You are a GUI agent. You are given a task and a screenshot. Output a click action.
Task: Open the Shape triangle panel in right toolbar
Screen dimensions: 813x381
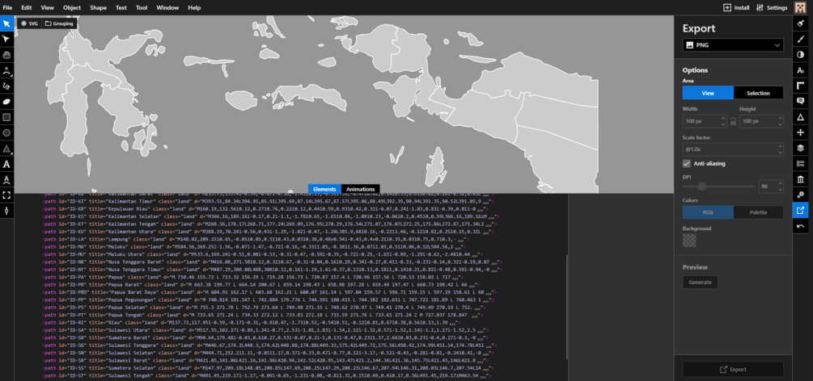[x=800, y=117]
